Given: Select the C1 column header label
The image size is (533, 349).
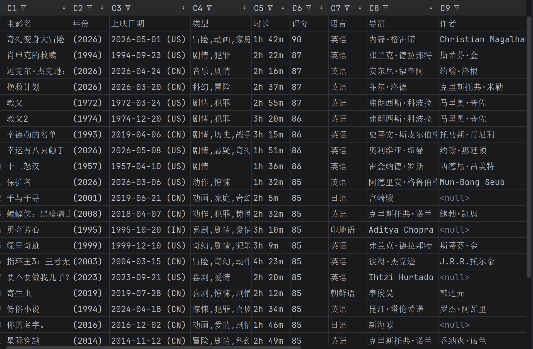Looking at the screenshot, I should [12, 8].
